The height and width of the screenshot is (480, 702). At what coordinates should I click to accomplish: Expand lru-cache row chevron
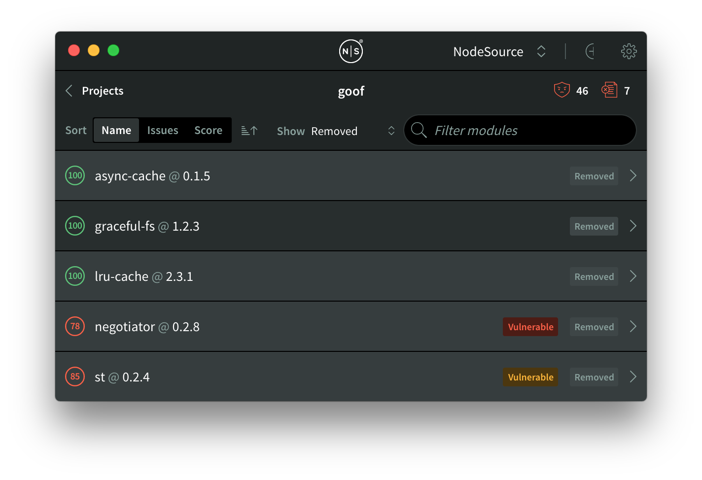[633, 276]
